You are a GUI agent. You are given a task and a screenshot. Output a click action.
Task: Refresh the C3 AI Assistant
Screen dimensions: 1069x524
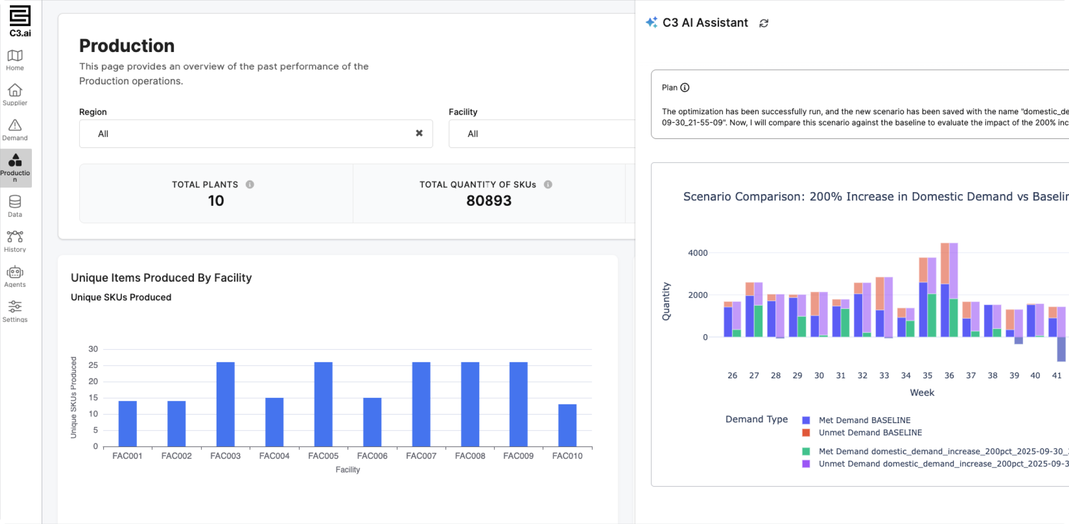[x=764, y=23]
